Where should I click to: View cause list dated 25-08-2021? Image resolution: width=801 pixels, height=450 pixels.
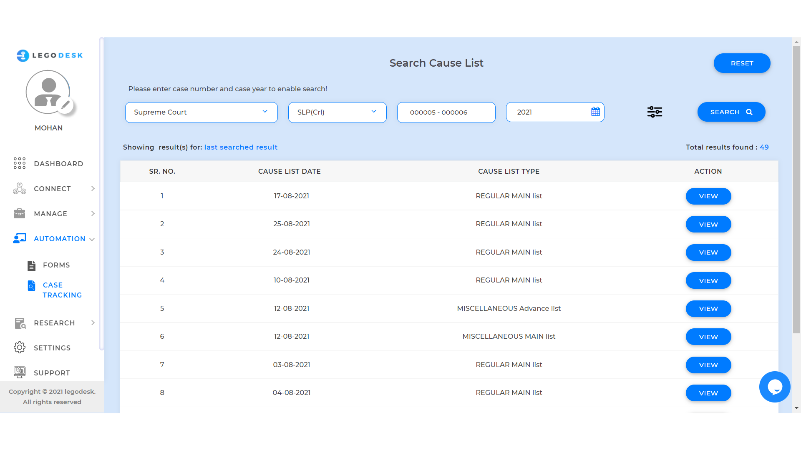(x=708, y=224)
